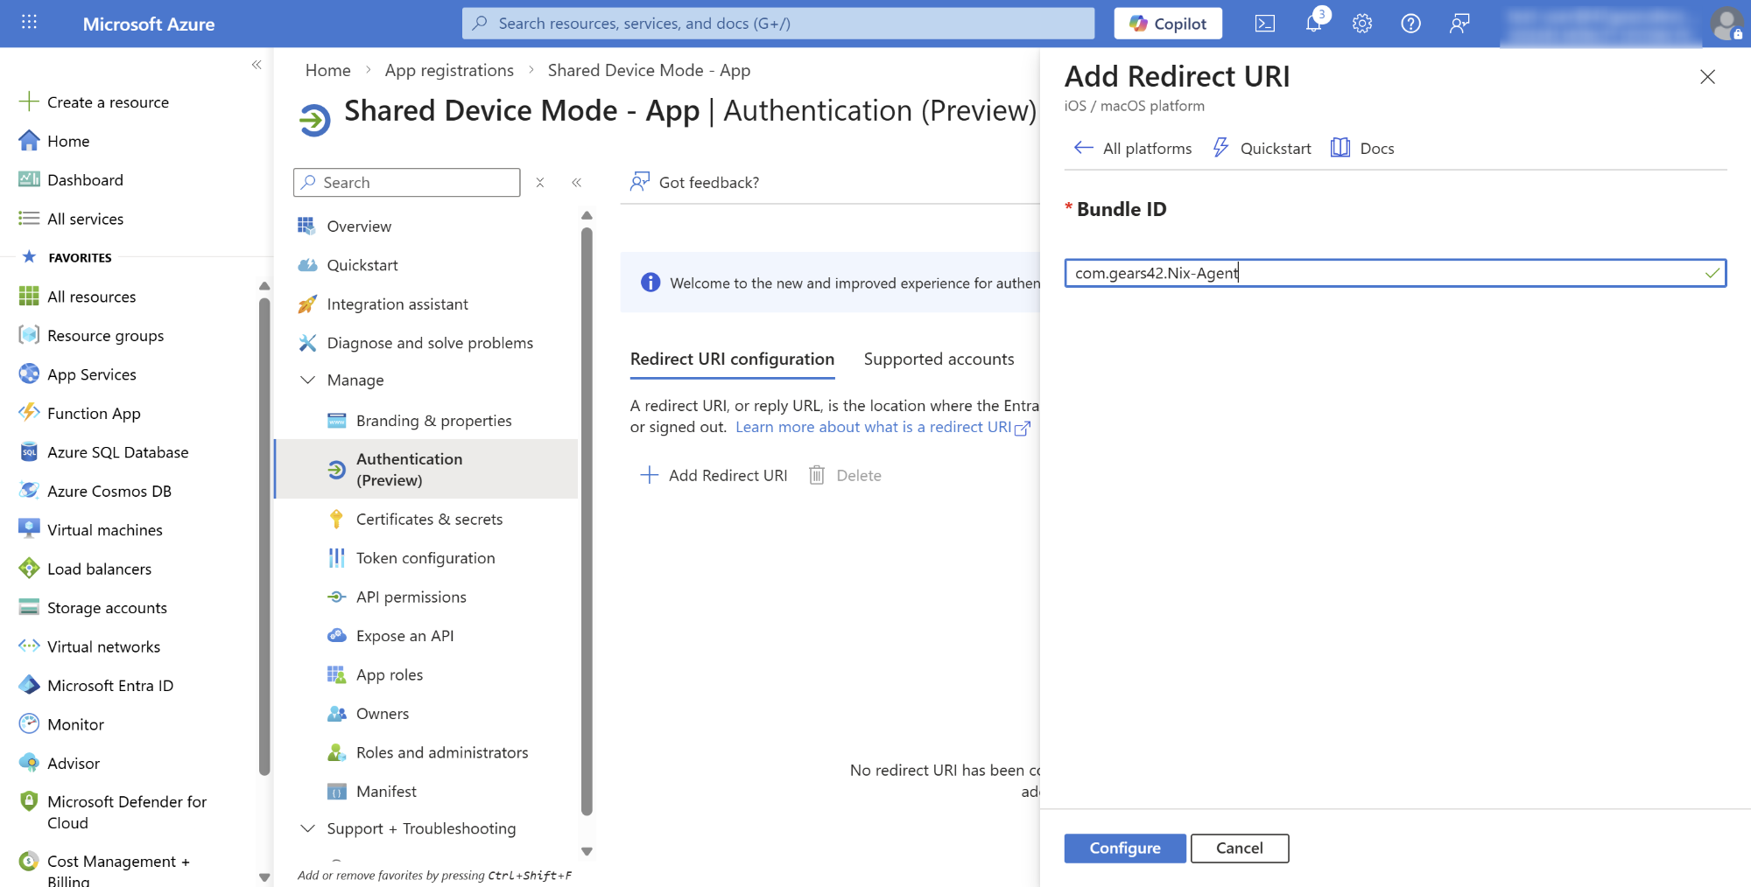Expand the Support + Troubleshooting section
The image size is (1751, 887).
307,828
